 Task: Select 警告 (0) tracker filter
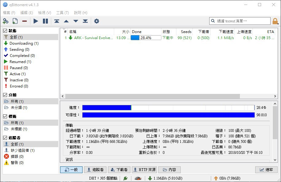(x=31, y=162)
